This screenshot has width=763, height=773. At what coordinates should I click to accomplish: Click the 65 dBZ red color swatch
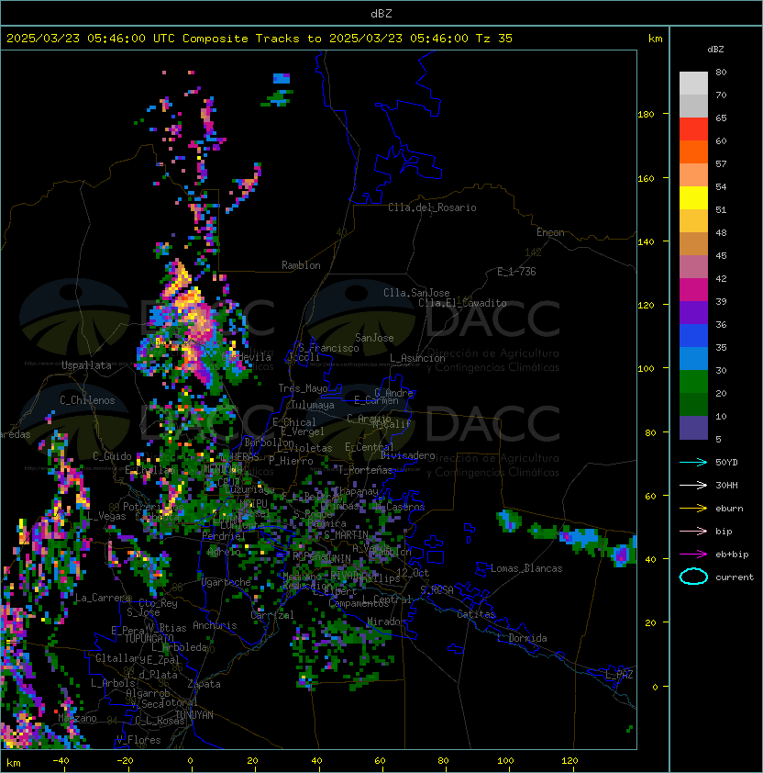click(693, 129)
